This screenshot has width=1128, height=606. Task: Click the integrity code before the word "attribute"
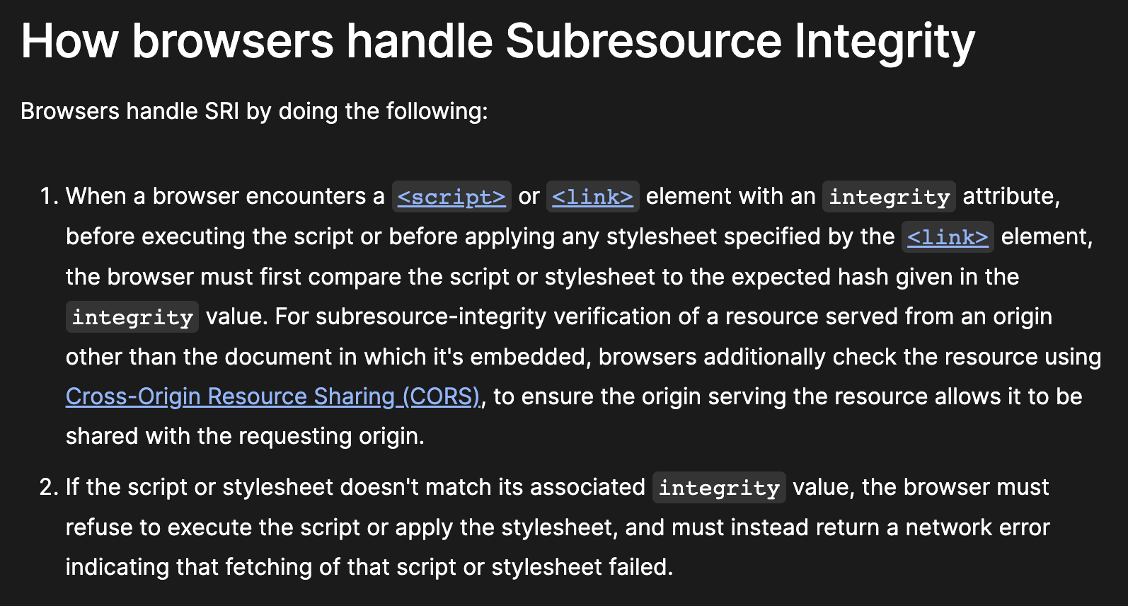[x=889, y=197]
